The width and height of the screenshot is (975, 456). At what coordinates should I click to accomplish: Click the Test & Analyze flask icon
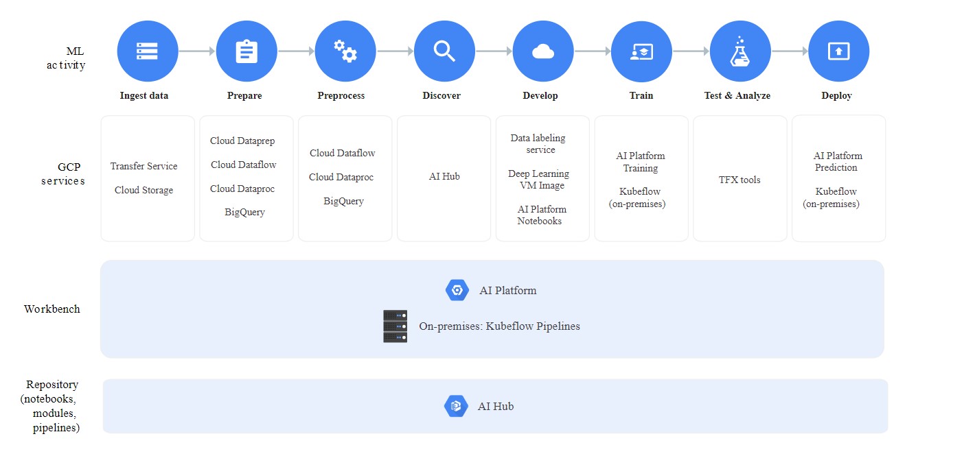[740, 51]
